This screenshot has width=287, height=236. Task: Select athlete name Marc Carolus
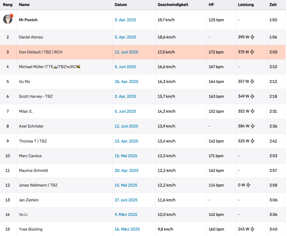pyautogui.click(x=30, y=156)
